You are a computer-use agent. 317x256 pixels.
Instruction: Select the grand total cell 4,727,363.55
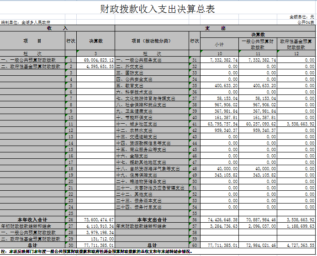296,245
